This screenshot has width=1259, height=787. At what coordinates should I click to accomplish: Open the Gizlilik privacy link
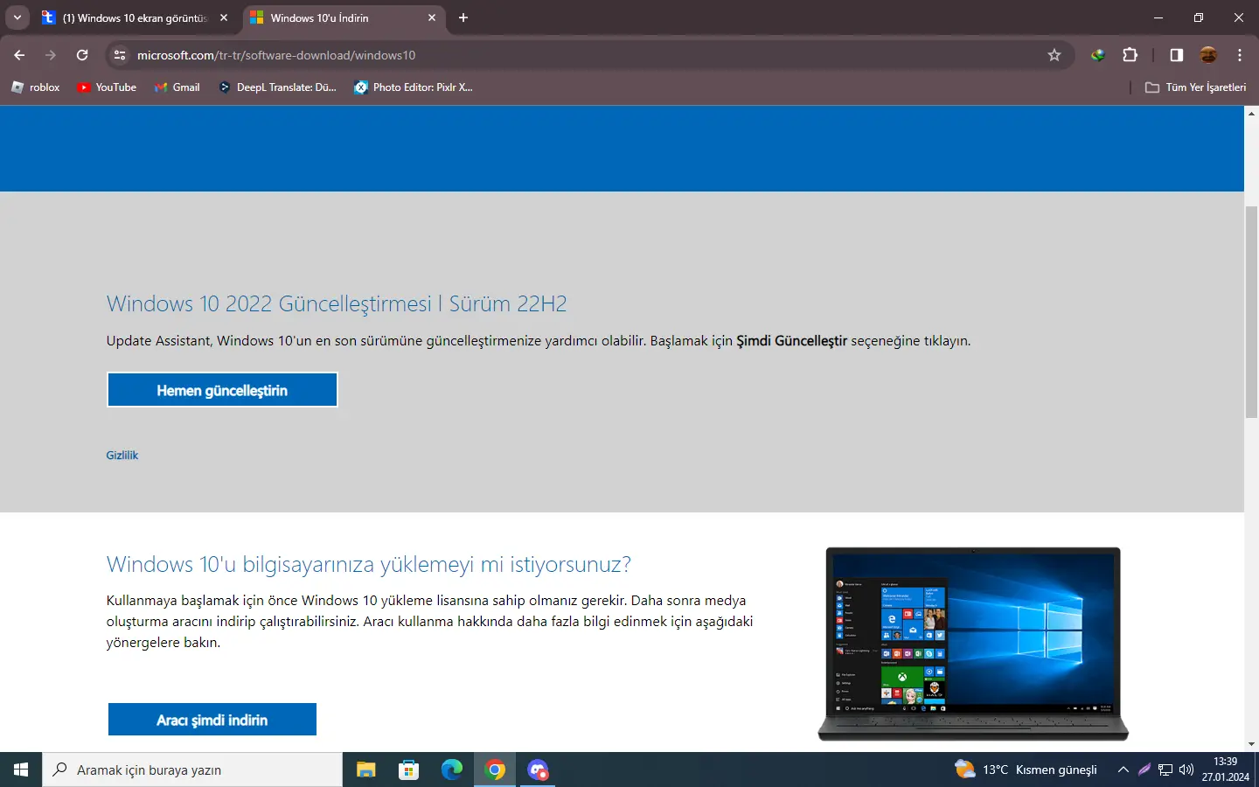pos(122,456)
